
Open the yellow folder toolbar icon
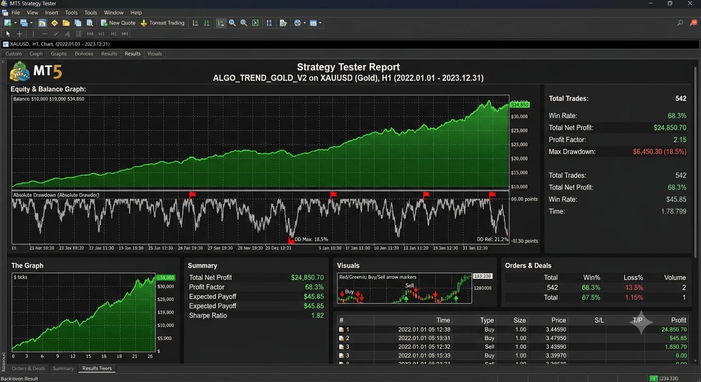click(x=66, y=23)
